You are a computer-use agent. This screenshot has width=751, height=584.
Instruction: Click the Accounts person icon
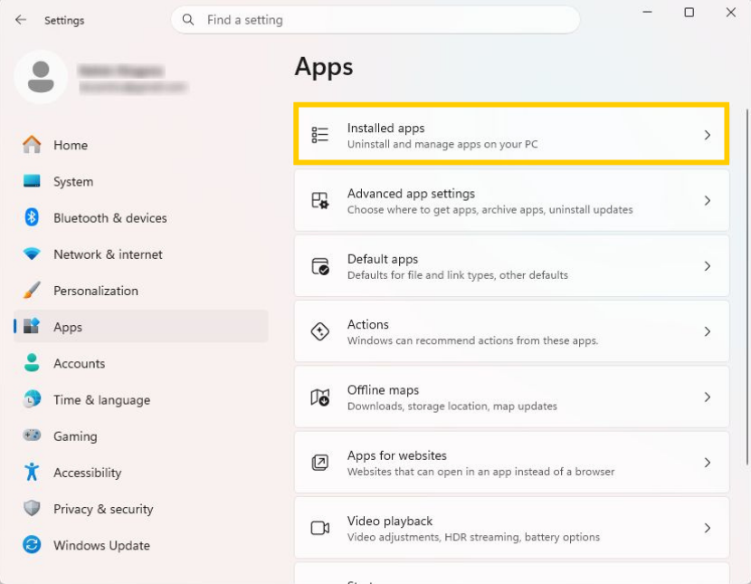[32, 363]
